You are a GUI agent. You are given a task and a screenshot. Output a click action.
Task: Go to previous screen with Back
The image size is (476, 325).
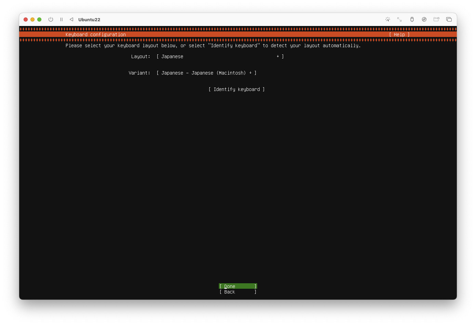tap(238, 292)
